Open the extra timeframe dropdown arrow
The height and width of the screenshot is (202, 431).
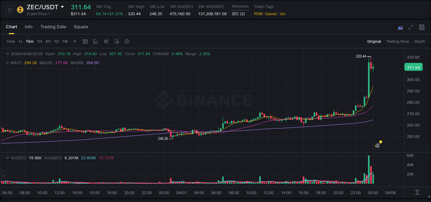74,41
